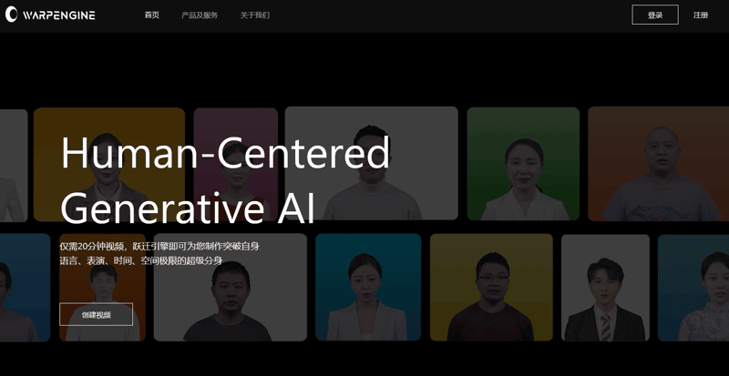Click the 登录 button
The height and width of the screenshot is (376, 729).
[x=655, y=15]
